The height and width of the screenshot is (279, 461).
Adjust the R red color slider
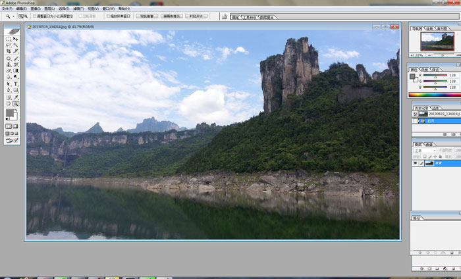coord(435,76)
